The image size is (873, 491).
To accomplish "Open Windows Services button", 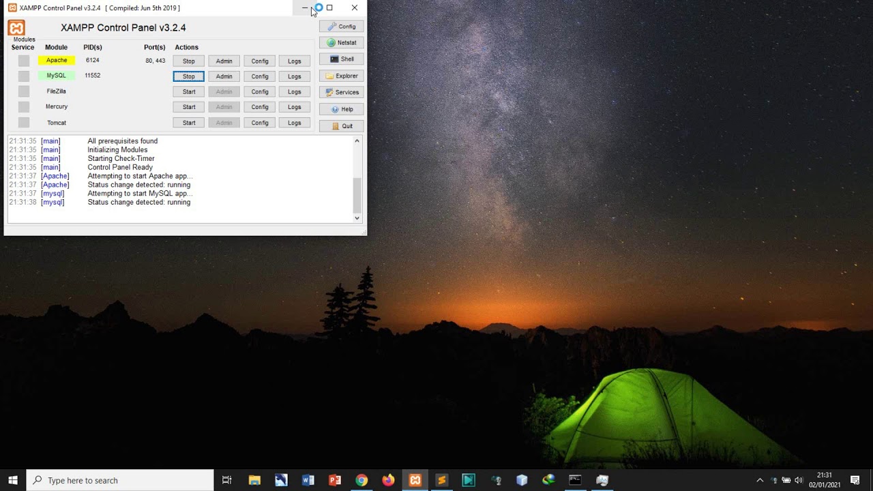I will click(x=341, y=92).
